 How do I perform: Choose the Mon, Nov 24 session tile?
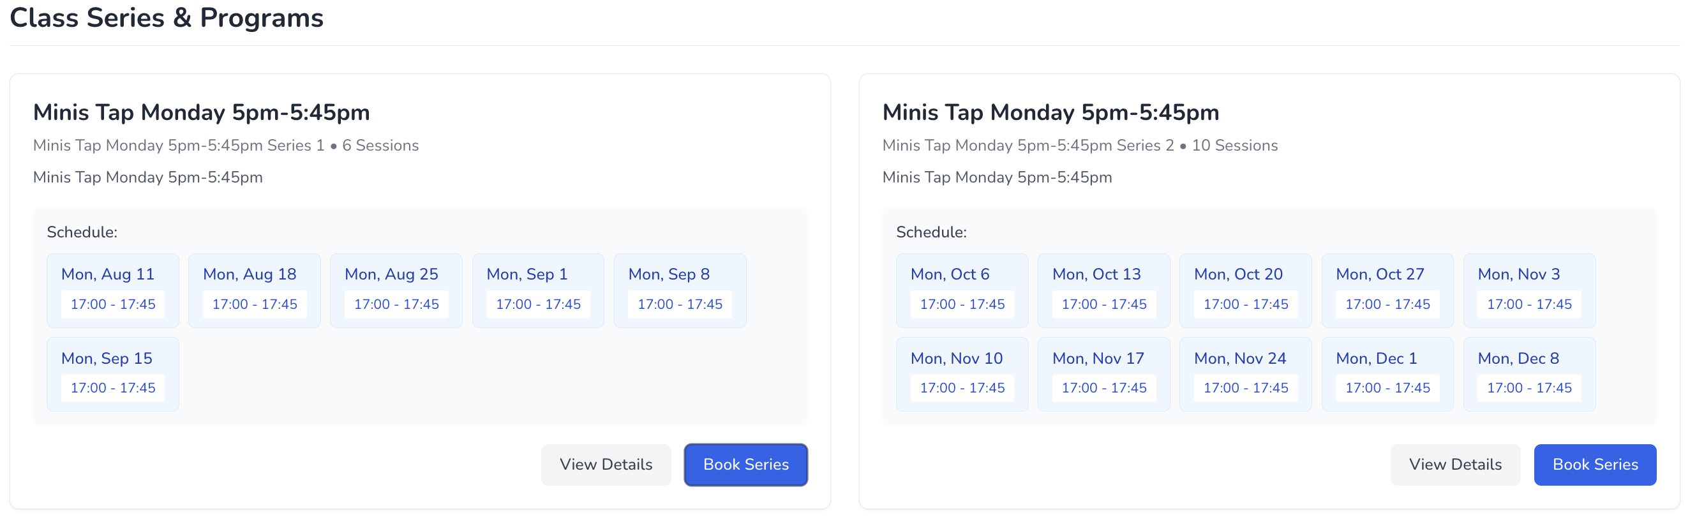click(x=1245, y=374)
